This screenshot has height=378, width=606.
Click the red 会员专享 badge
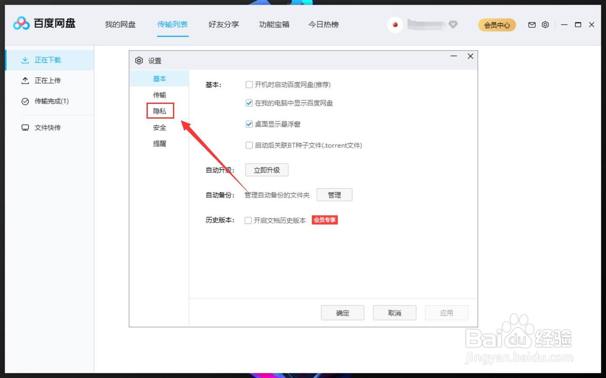(x=325, y=220)
